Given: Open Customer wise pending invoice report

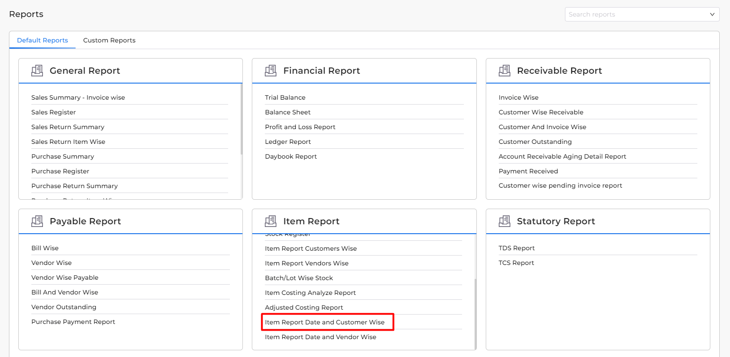Looking at the screenshot, I should pyautogui.click(x=560, y=185).
